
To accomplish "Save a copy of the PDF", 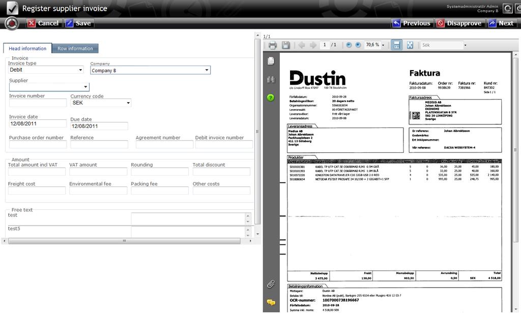I will click(x=286, y=45).
